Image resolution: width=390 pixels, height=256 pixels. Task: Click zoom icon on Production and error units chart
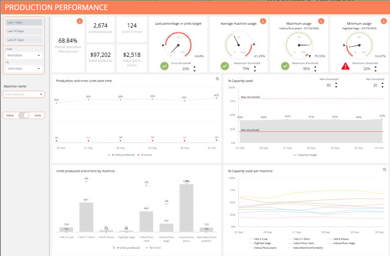pyautogui.click(x=218, y=79)
